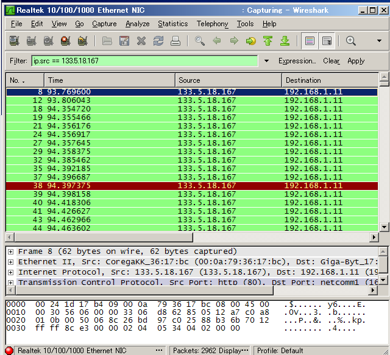Toggle packet colorize button
The height and width of the screenshot is (355, 390).
pyautogui.click(x=310, y=41)
